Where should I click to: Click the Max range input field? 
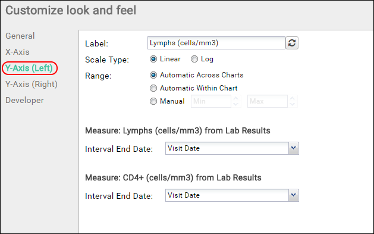268,101
